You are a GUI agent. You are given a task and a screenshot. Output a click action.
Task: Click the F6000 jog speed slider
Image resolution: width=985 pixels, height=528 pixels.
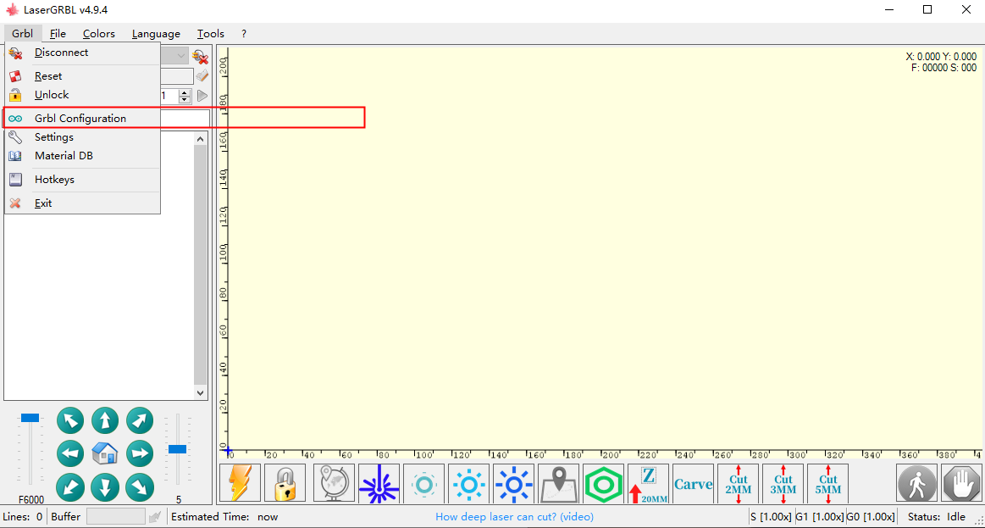tap(30, 418)
